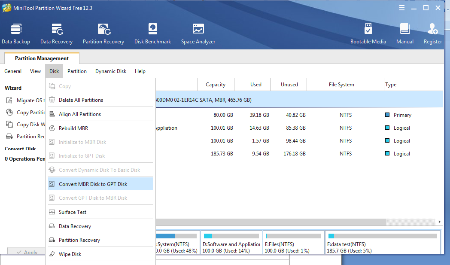Open the Partition Recovery toolbar icon
This screenshot has height=265, width=450.
tap(103, 29)
